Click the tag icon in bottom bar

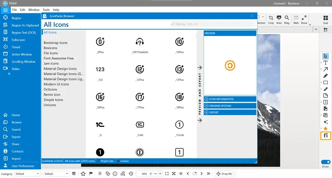108,174
